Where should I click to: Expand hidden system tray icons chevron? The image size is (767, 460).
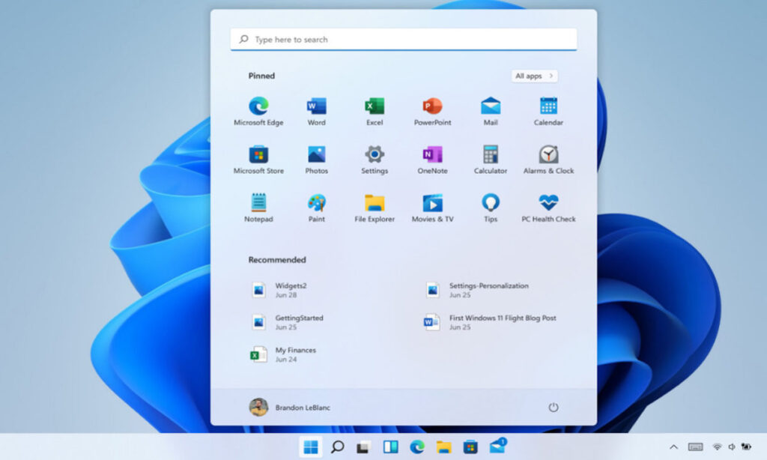point(673,447)
